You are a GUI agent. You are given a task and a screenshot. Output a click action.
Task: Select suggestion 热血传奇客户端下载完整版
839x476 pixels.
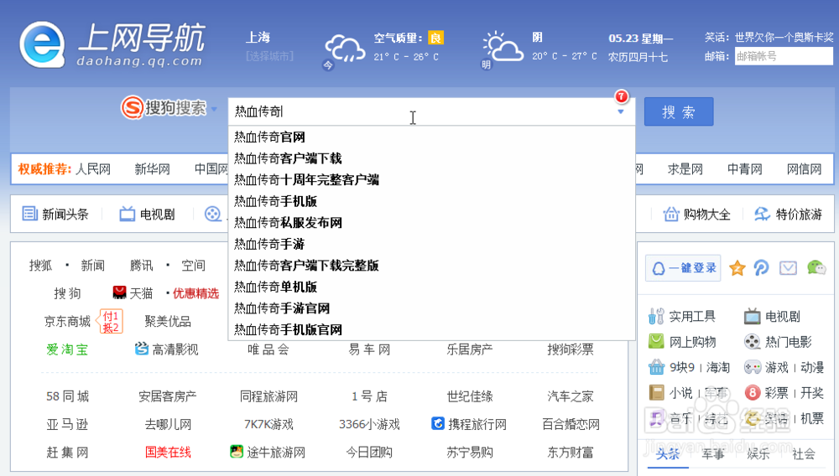point(431,266)
